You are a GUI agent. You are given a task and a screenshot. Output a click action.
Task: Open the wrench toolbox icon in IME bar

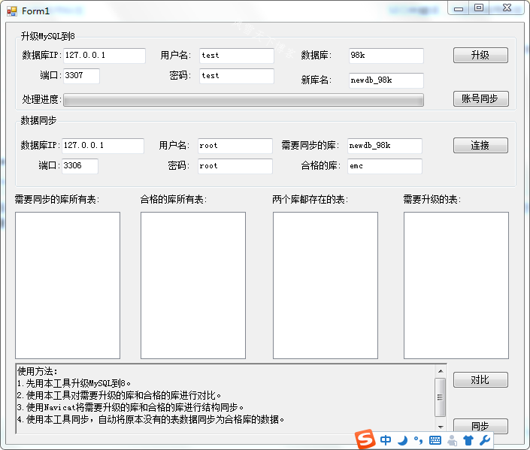[x=484, y=440]
